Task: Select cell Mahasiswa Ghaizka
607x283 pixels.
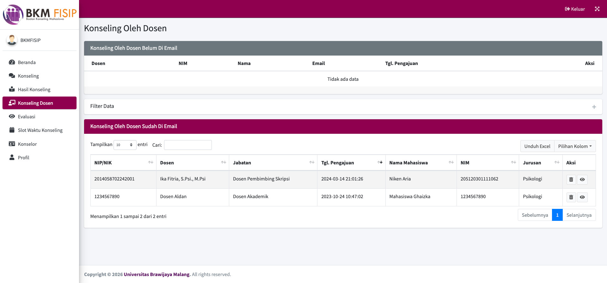Action: pyautogui.click(x=421, y=197)
